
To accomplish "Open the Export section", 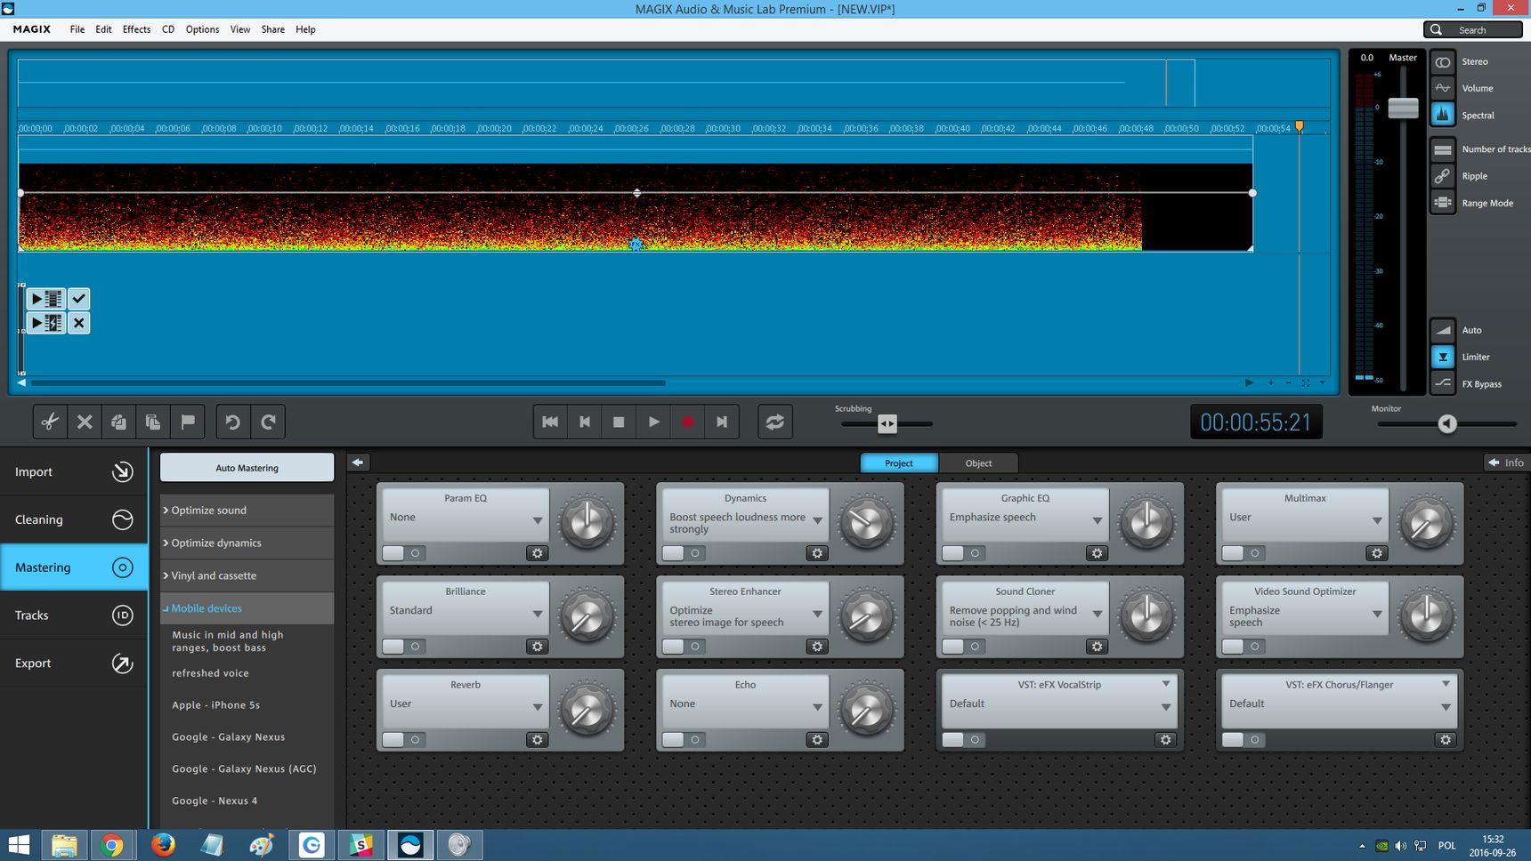I will [x=74, y=663].
